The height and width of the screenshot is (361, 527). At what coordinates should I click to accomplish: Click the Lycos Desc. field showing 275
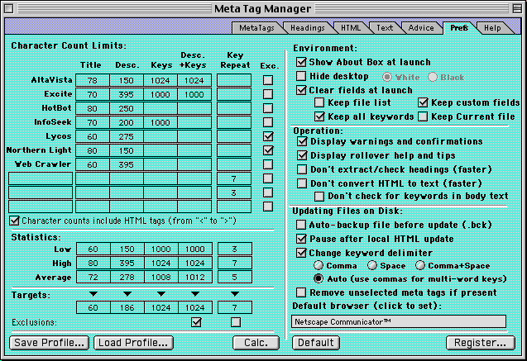127,136
